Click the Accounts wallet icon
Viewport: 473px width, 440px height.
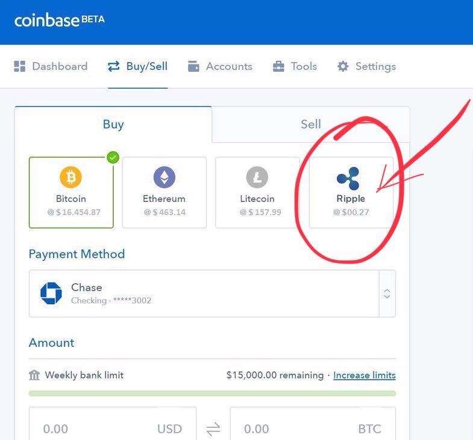(x=193, y=66)
